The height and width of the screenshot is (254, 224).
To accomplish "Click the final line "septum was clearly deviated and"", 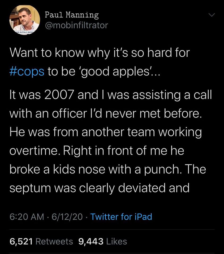I will coord(100,188).
